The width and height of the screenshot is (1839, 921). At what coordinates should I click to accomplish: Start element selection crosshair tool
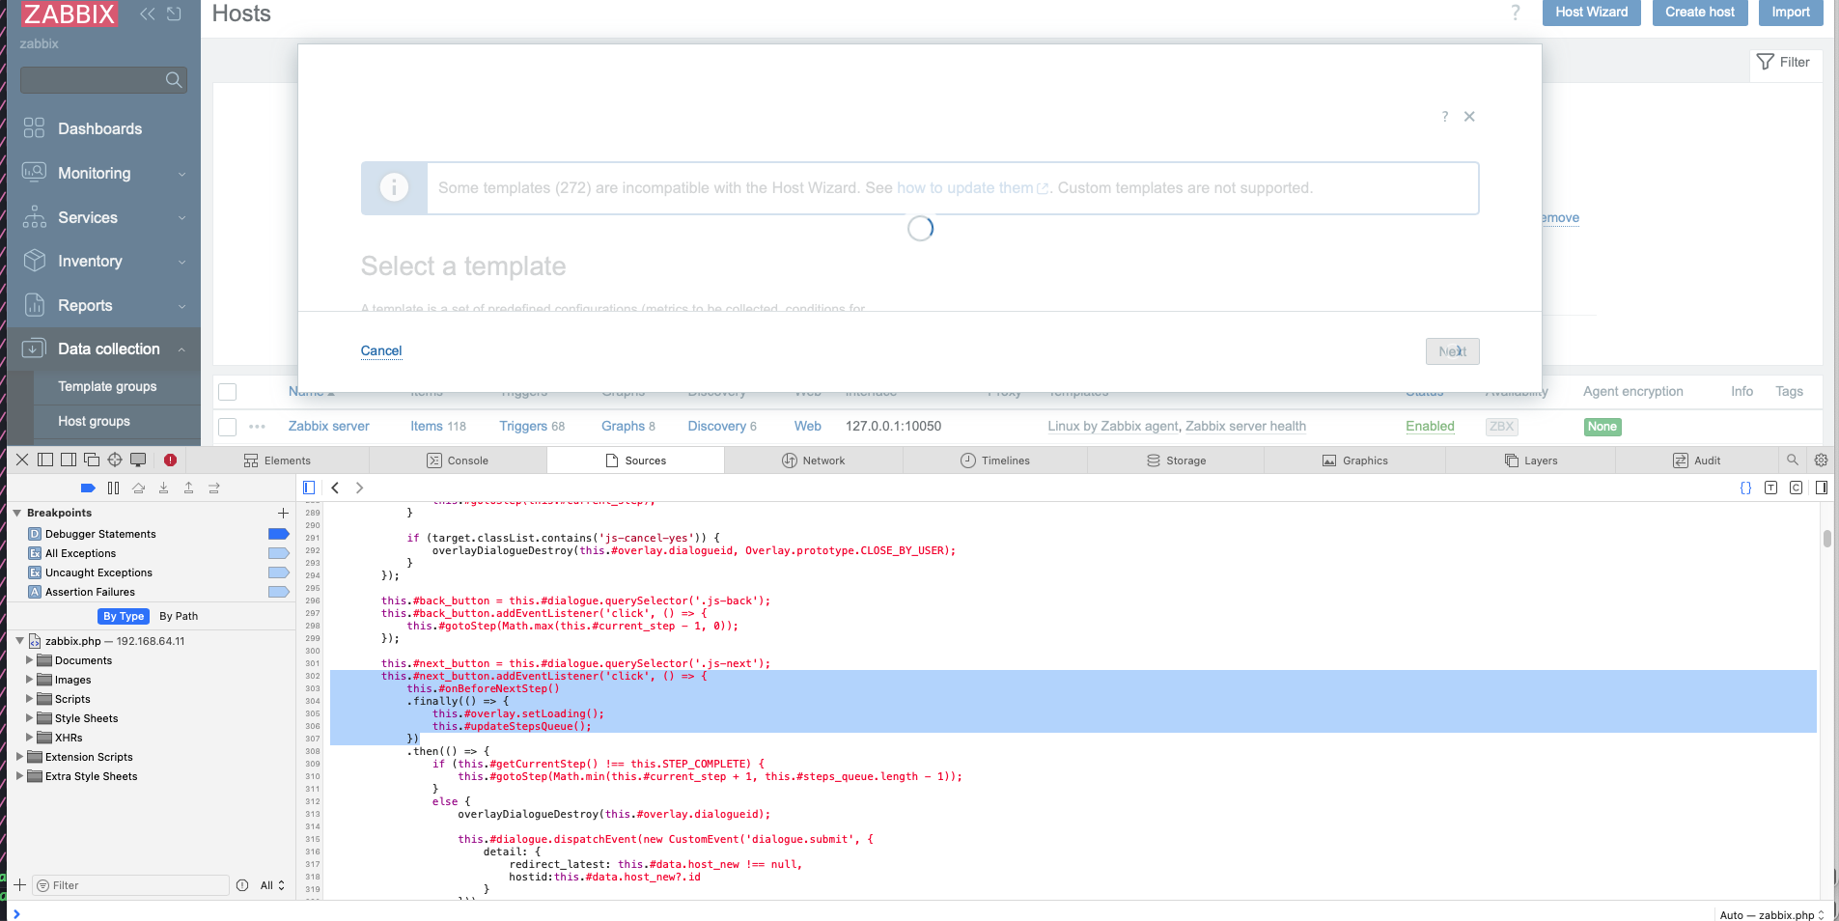(x=115, y=460)
